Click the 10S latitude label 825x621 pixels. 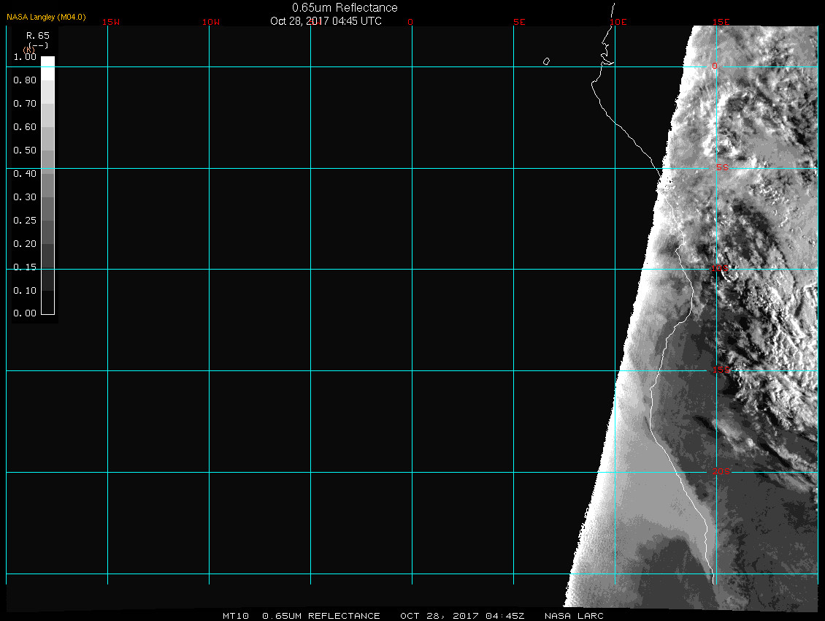coord(720,269)
